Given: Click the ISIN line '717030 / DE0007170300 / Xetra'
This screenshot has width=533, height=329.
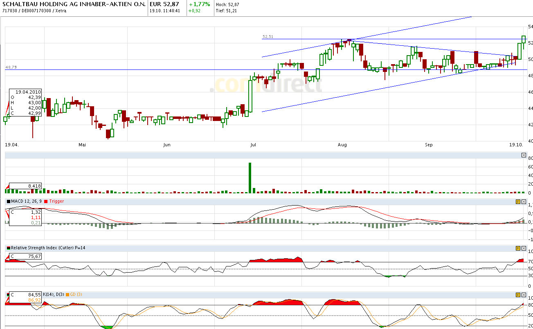Looking at the screenshot, I should coord(34,11).
